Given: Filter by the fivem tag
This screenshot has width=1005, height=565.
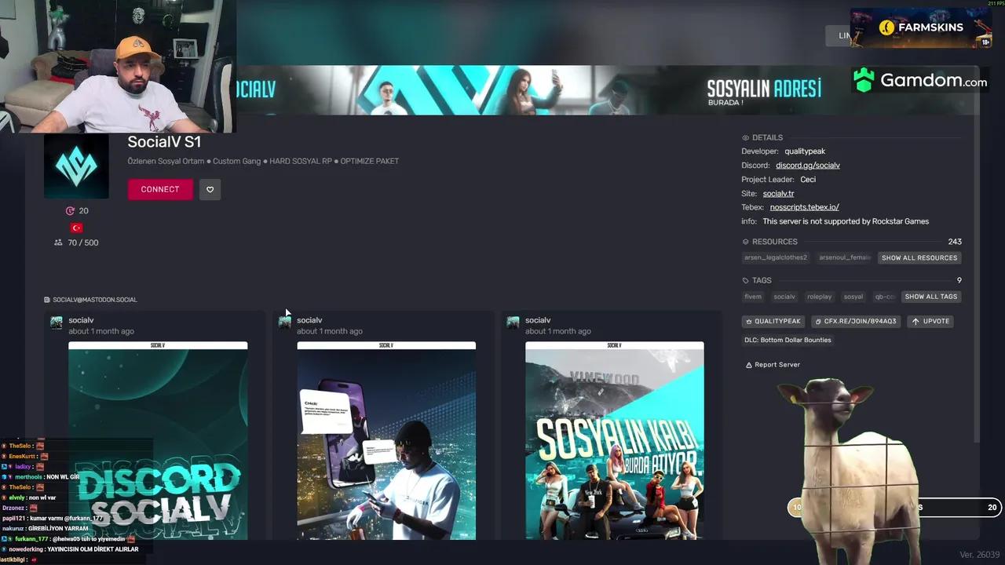Looking at the screenshot, I should (753, 297).
